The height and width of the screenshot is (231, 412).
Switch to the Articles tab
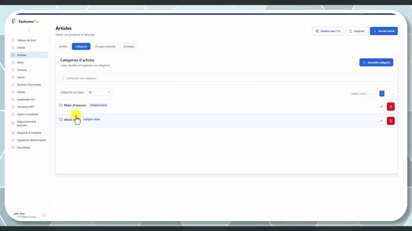pyautogui.click(x=63, y=47)
